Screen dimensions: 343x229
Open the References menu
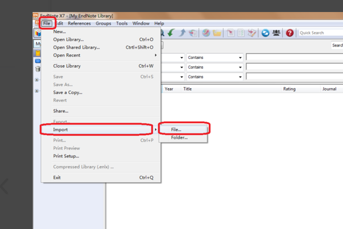click(x=79, y=23)
